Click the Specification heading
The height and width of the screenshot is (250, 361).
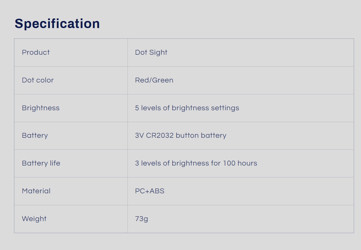click(57, 24)
